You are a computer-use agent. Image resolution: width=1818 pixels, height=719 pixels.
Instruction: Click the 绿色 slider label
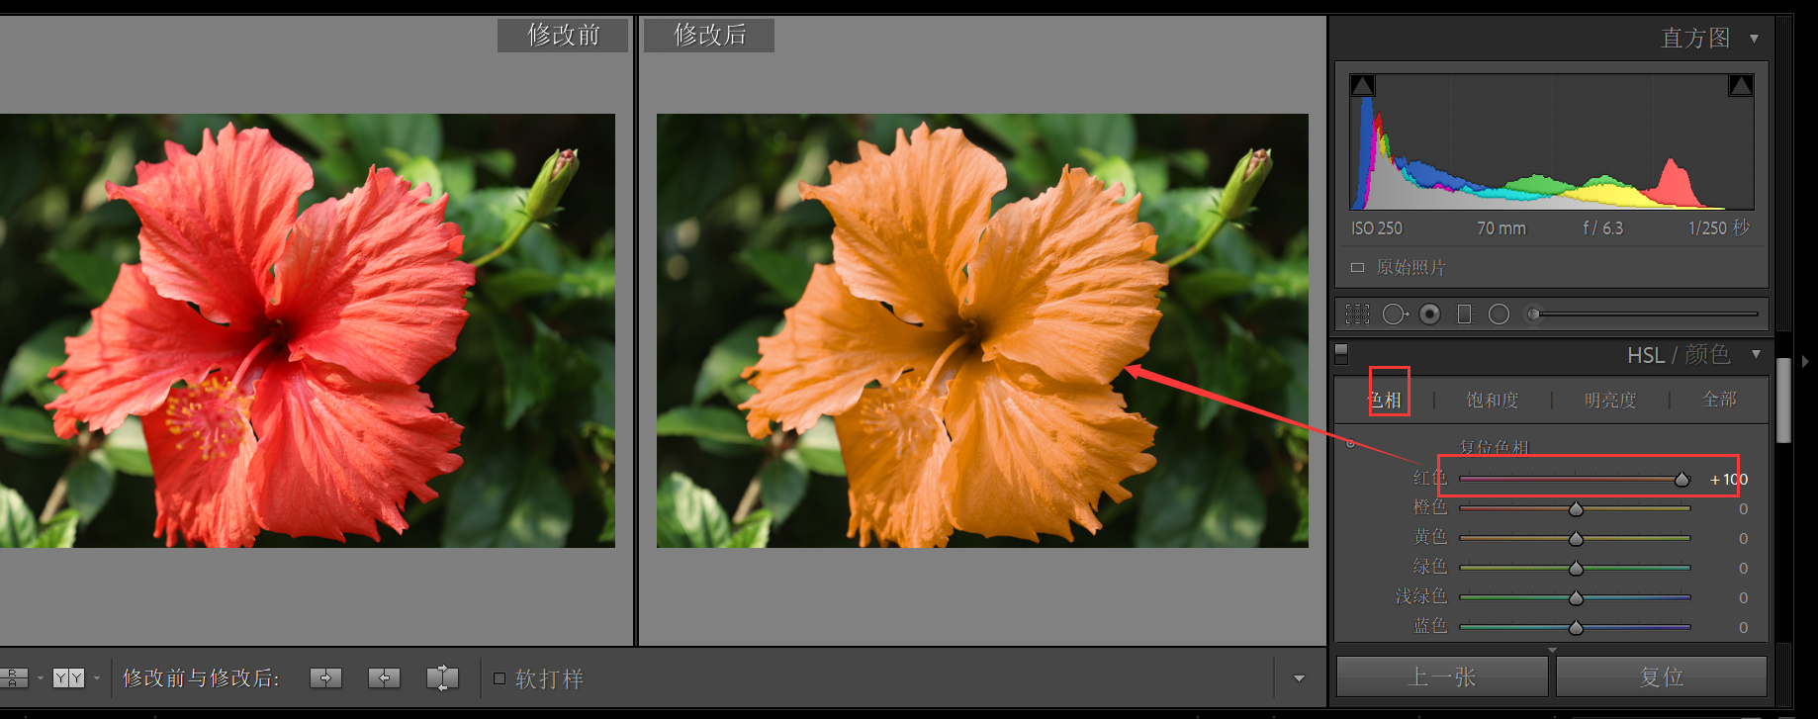pyautogui.click(x=1430, y=567)
